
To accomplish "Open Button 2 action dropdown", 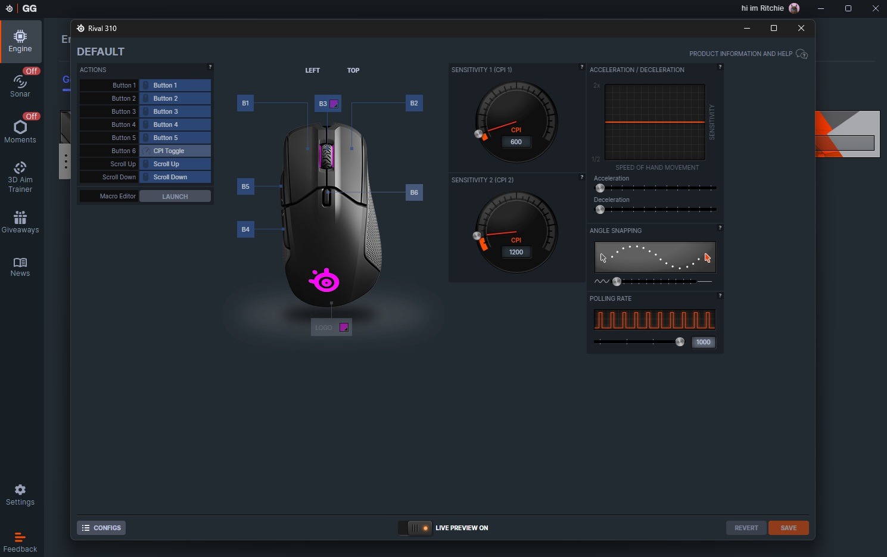I will pyautogui.click(x=175, y=98).
